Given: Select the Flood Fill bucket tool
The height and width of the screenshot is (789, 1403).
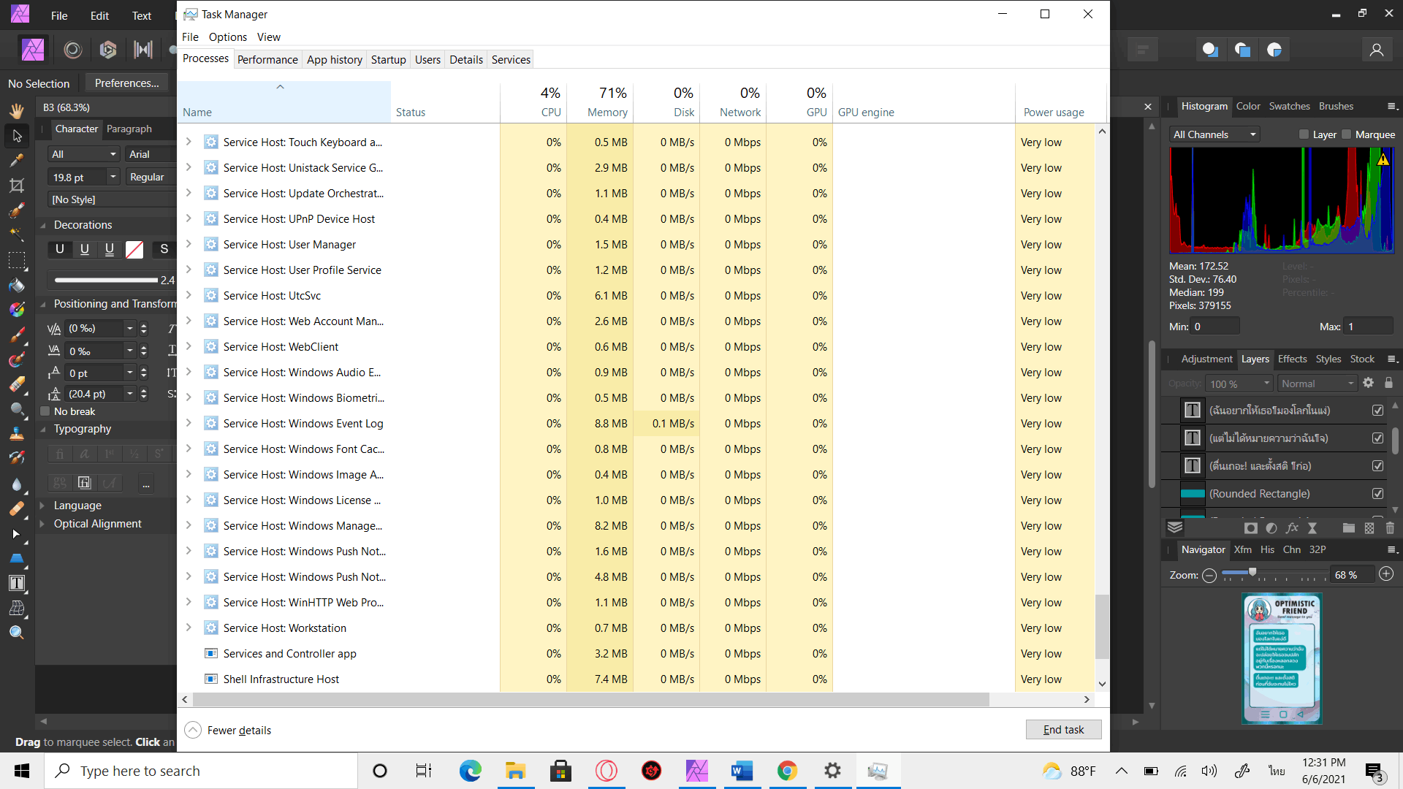Looking at the screenshot, I should [x=16, y=286].
